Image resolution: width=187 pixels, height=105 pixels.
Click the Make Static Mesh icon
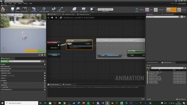44,10
